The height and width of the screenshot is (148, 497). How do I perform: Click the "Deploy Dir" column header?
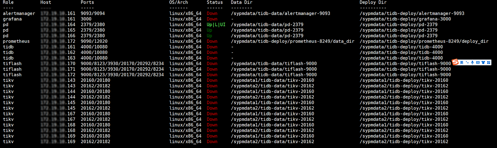373,2
